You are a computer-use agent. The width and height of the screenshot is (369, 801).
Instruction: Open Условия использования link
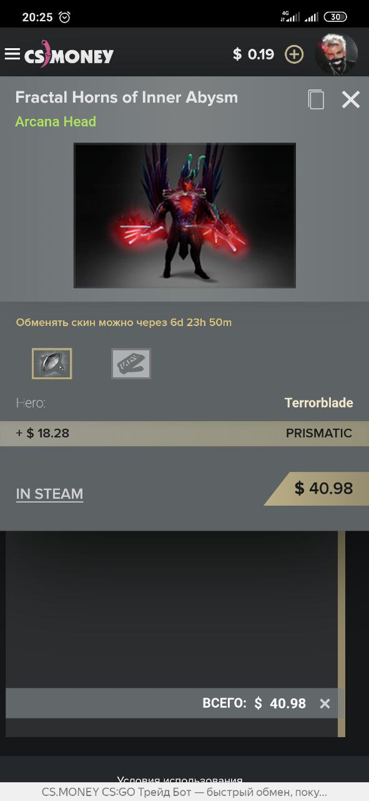pos(180,780)
